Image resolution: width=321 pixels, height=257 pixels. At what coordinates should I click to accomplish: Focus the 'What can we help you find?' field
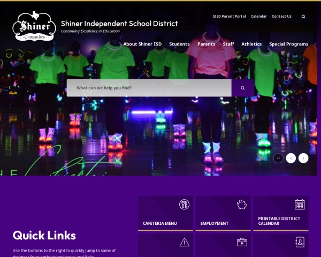149,88
